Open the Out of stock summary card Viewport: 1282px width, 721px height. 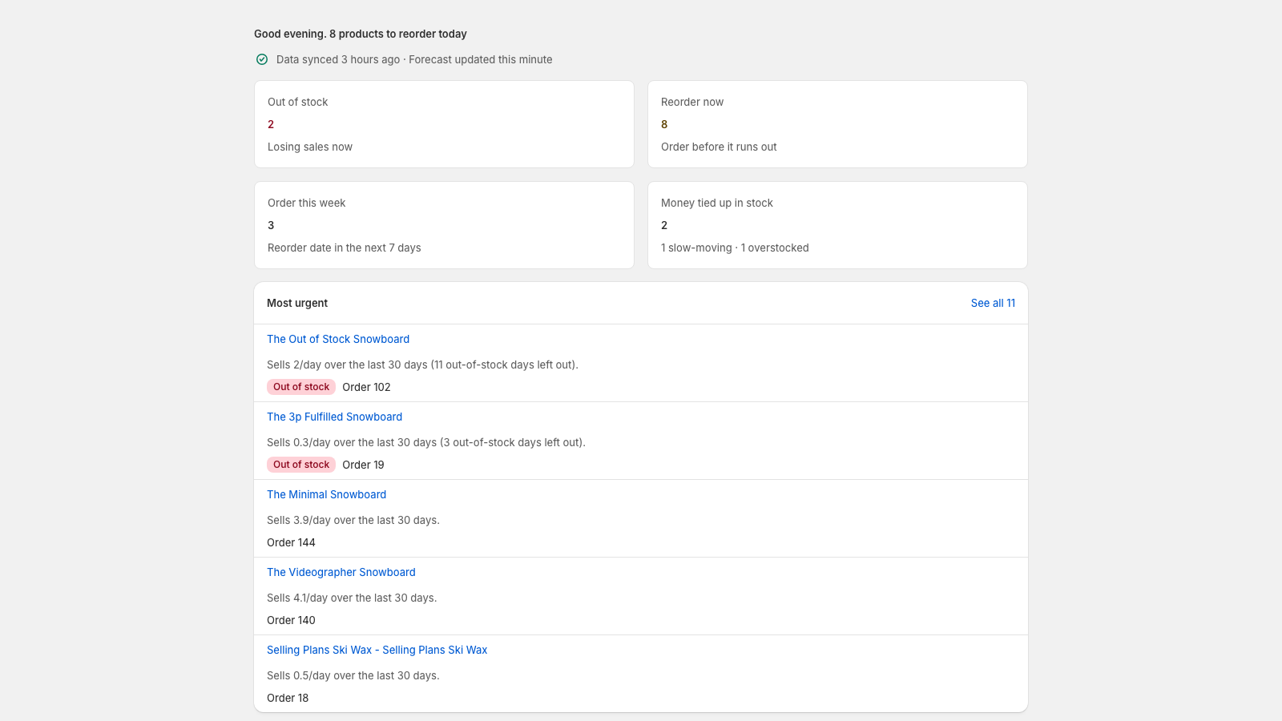444,124
